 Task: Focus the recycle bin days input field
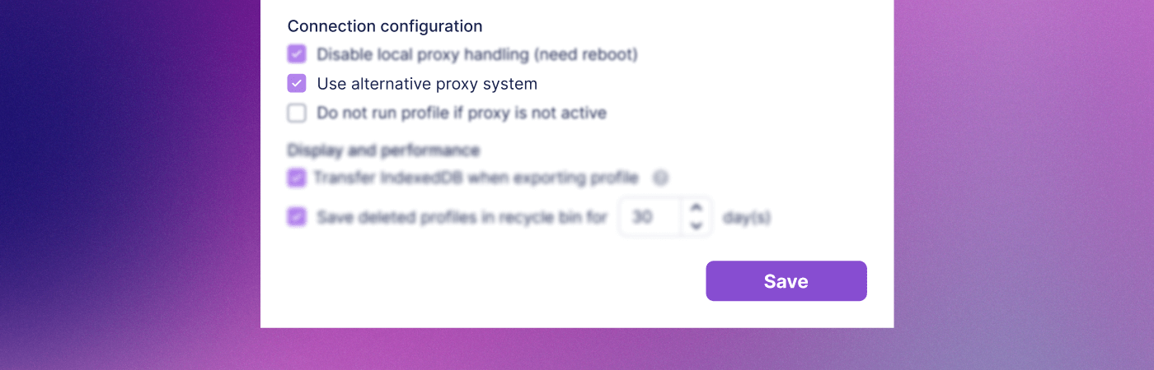click(651, 217)
